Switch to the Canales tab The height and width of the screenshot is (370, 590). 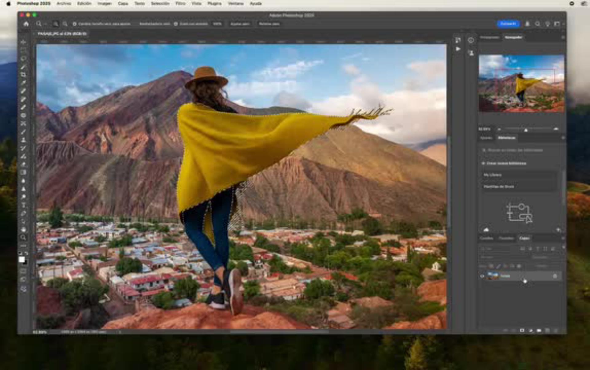pos(486,238)
